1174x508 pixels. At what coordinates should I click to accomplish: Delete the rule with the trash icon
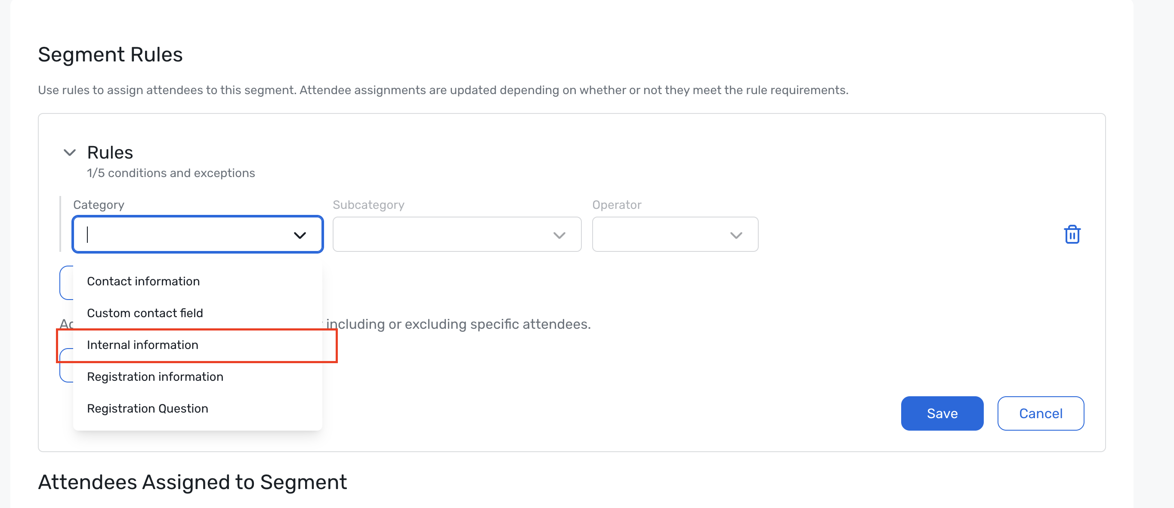1072,234
